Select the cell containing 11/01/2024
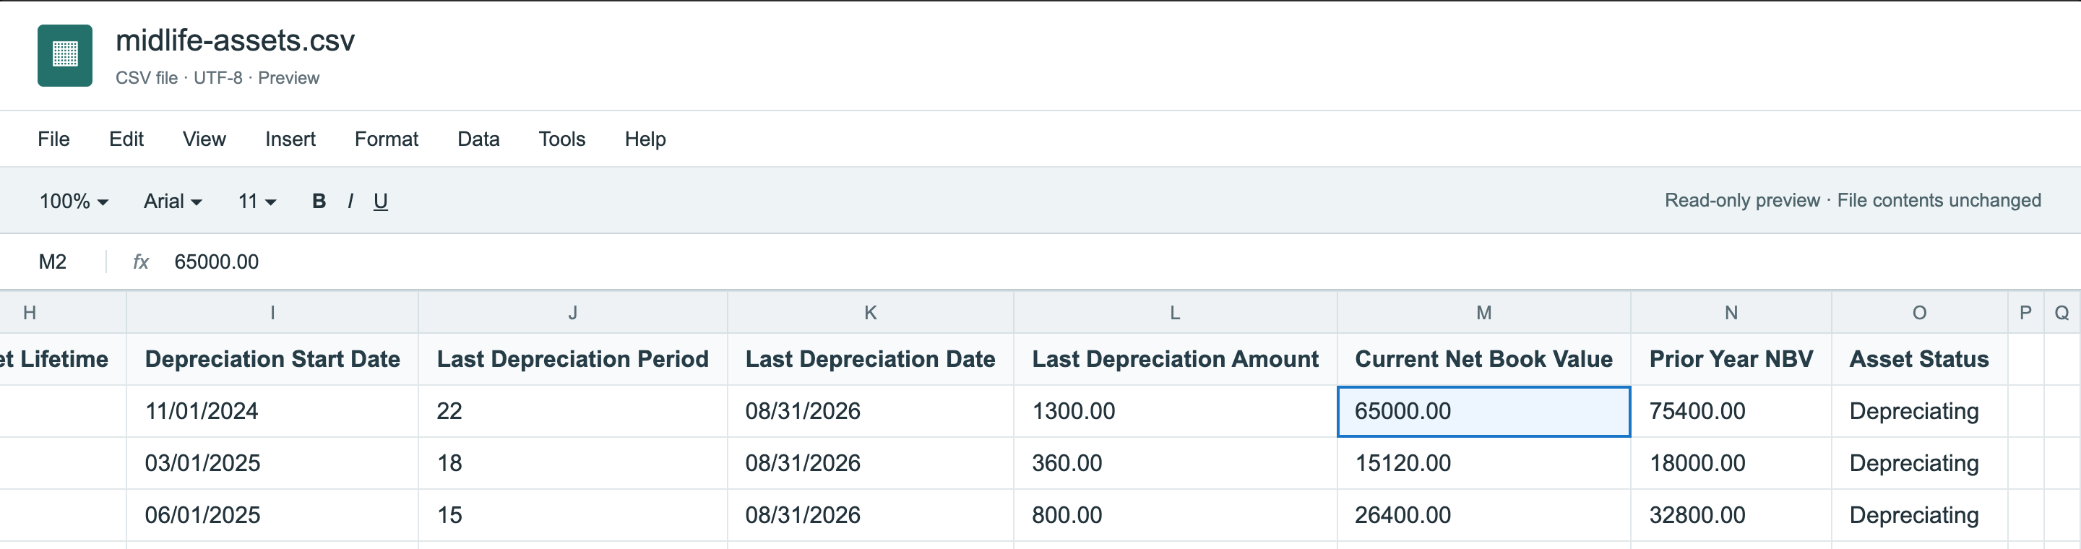 click(272, 411)
